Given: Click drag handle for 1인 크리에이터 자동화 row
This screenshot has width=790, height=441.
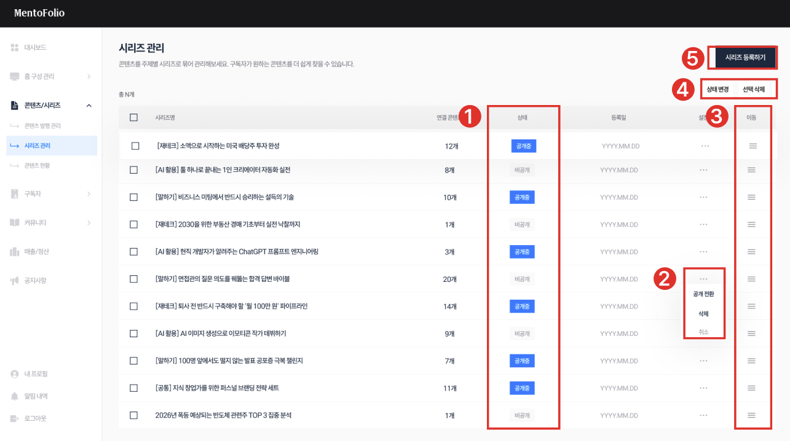Looking at the screenshot, I should [751, 170].
